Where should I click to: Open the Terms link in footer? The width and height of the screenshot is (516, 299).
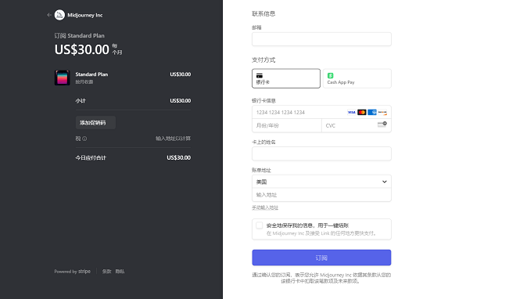[x=106, y=272]
